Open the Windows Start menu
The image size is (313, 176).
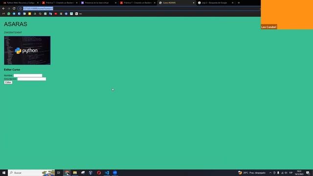(4, 173)
